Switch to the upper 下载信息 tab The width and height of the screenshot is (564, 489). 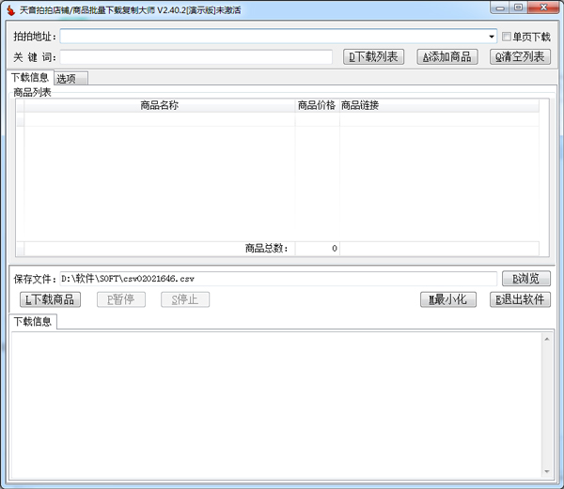(30, 77)
